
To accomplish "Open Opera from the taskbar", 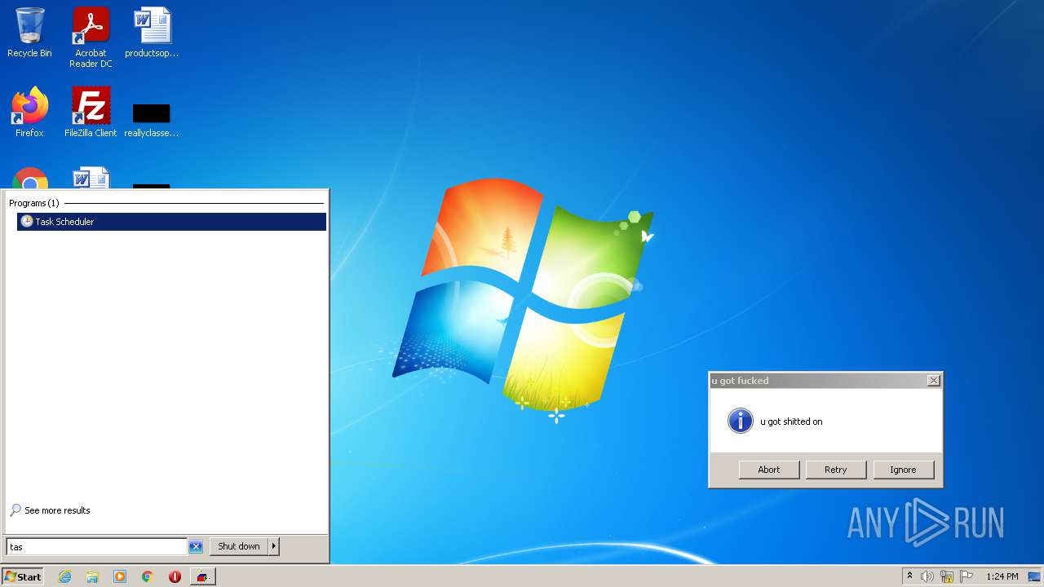I will 175,576.
